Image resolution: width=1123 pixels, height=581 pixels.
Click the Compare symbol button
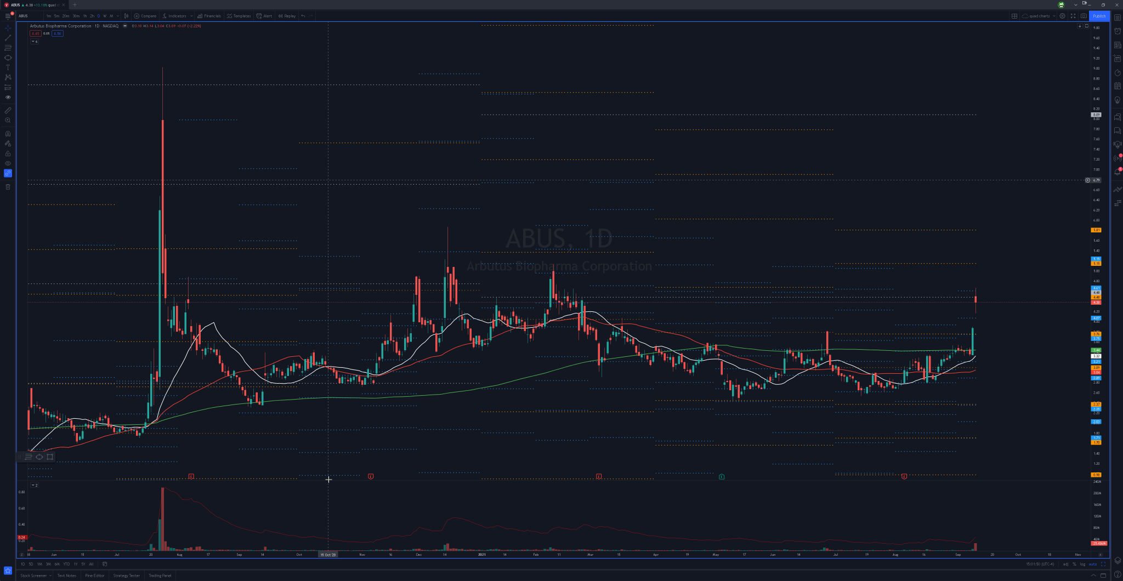point(145,16)
